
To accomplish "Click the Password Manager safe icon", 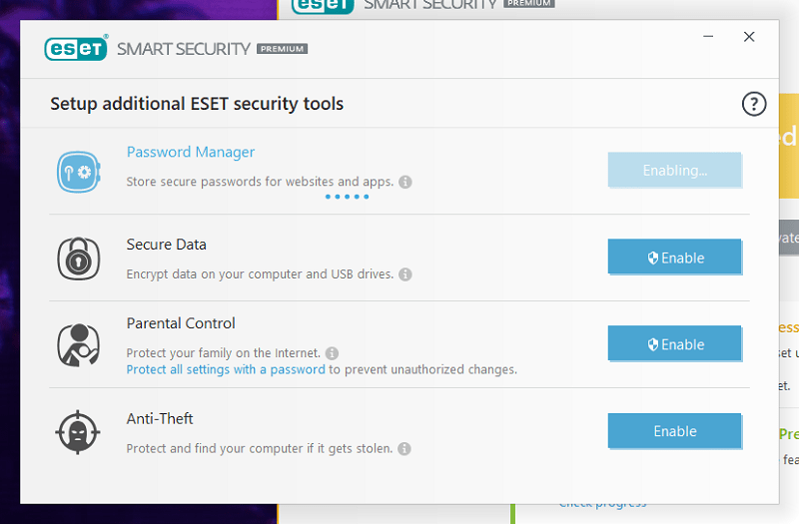I will [x=79, y=172].
